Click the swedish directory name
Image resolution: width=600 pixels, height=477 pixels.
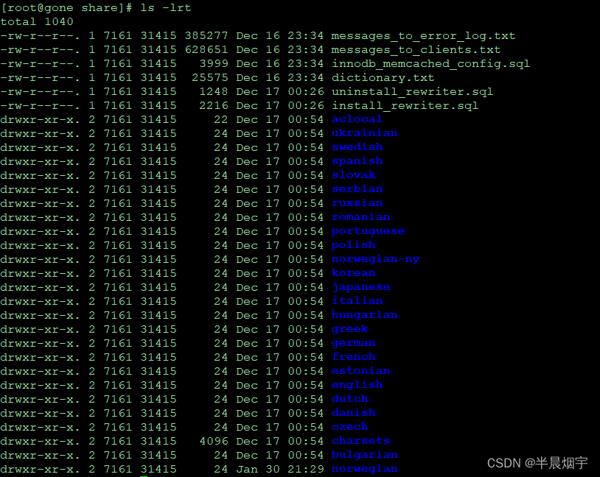[x=357, y=147]
